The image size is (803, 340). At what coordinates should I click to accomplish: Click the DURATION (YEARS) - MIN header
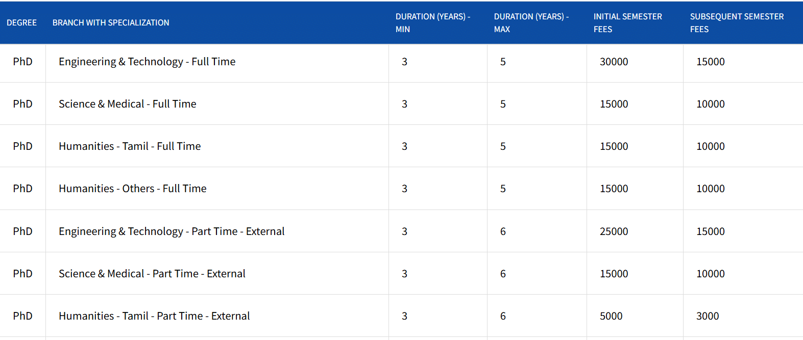click(432, 23)
